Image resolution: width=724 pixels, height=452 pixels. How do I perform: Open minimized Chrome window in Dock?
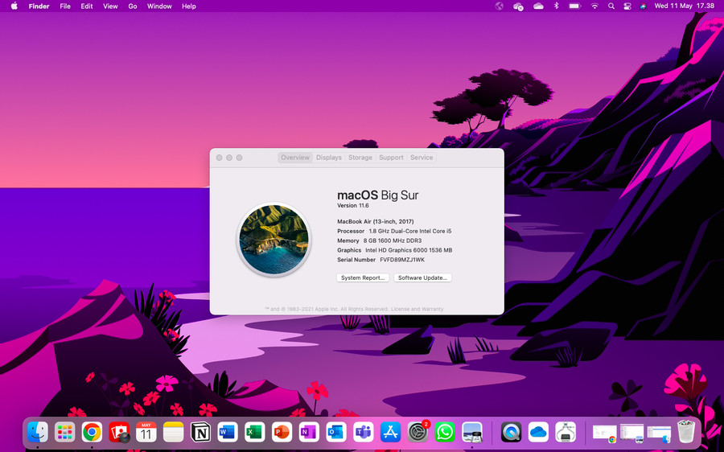604,433
